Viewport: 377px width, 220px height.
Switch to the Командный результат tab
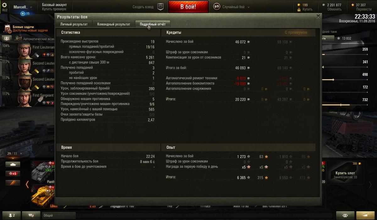(114, 24)
